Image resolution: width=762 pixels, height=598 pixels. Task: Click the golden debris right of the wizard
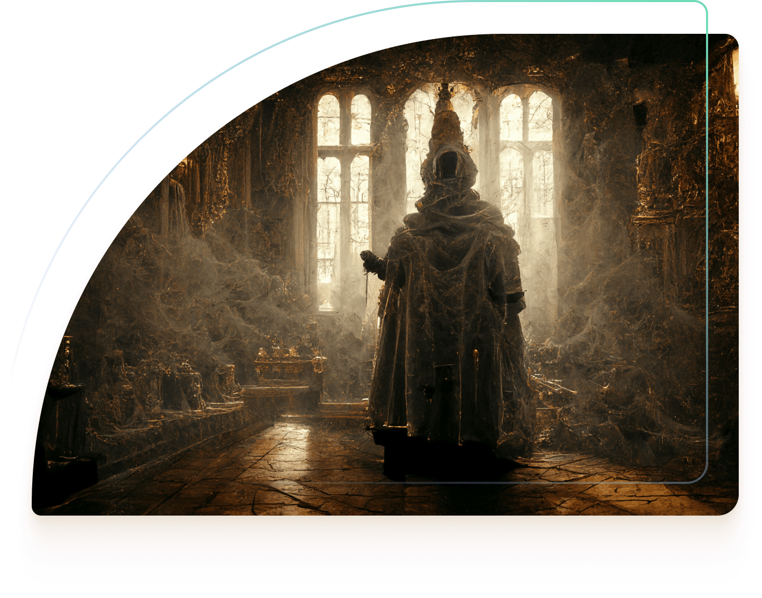[x=555, y=386]
